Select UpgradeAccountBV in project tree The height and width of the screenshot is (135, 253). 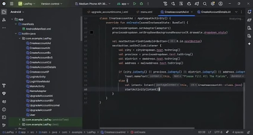click(x=40, y=101)
